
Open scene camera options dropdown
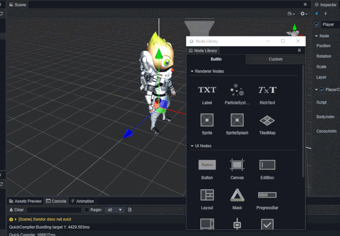291,14
